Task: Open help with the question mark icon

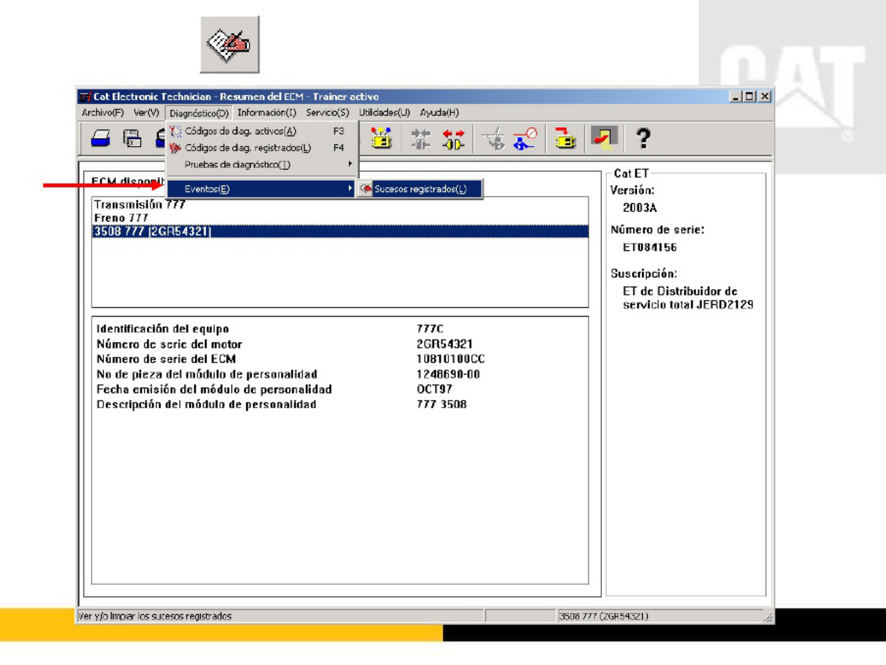Action: tap(643, 139)
